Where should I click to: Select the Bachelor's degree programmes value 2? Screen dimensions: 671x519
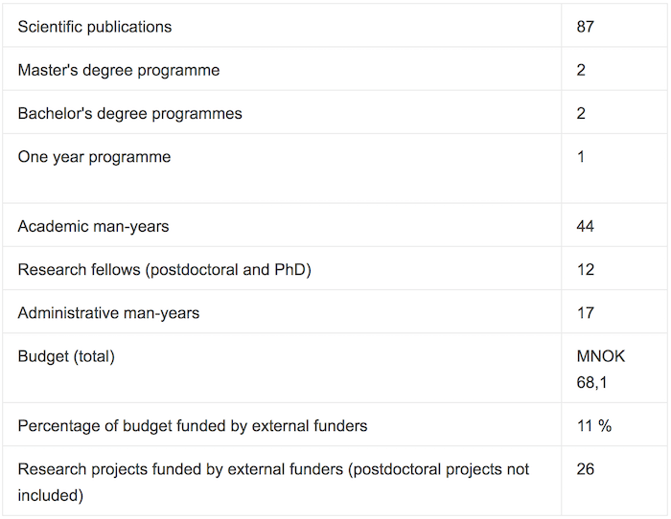[581, 113]
